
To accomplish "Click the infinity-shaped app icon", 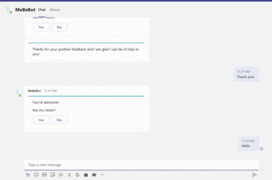I will point(94,175).
